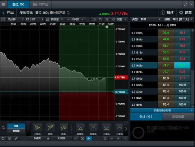This screenshot has height=147, width=195.
Task: Select the 三重底 triple bottom pattern
Action: 106,129
